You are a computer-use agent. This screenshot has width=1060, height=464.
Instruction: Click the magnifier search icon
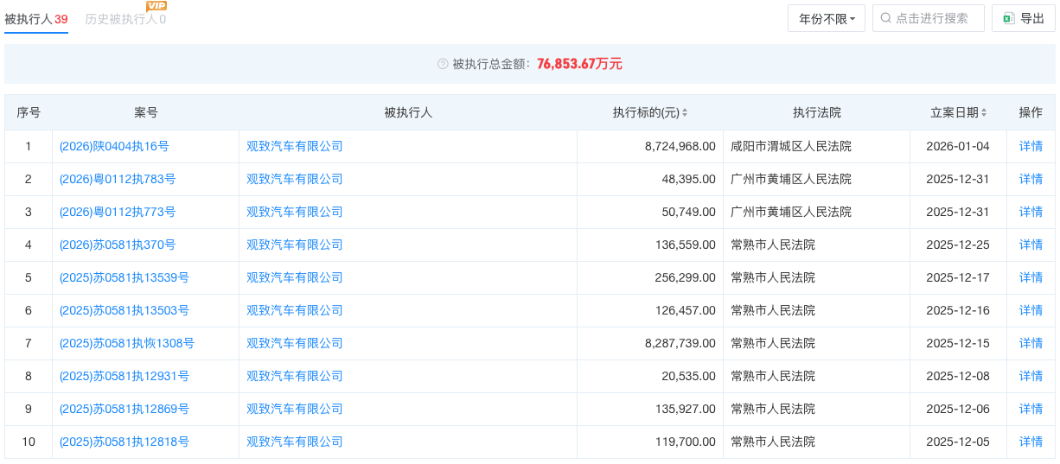pos(886,18)
